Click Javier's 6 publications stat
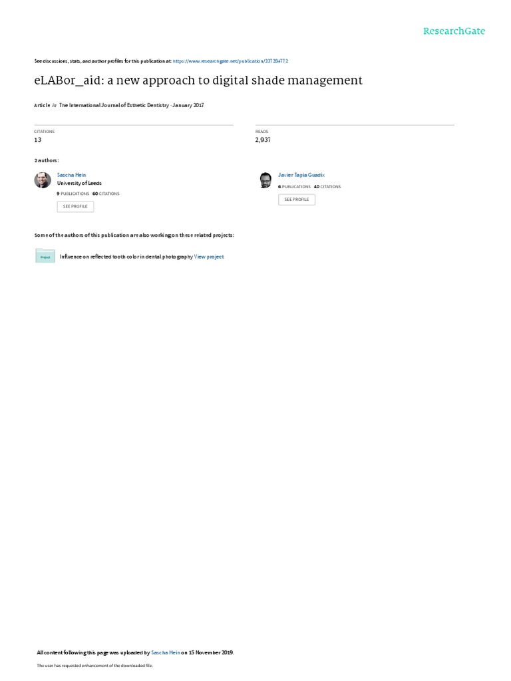 (294, 187)
